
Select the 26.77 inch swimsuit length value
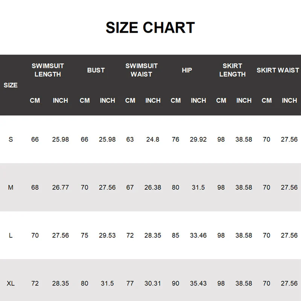pyautogui.click(x=61, y=187)
